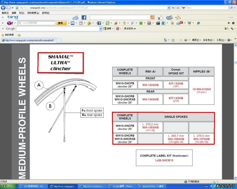Screen dimensions: 237x189
Task: Close the Google toolbar with its X
Action: pyautogui.click(x=3, y=29)
